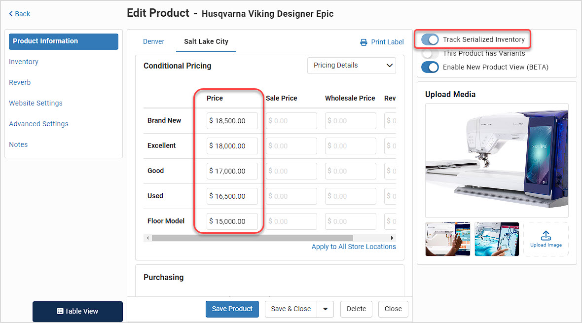The height and width of the screenshot is (323, 582).
Task: Click the Used sale price field
Action: point(291,196)
